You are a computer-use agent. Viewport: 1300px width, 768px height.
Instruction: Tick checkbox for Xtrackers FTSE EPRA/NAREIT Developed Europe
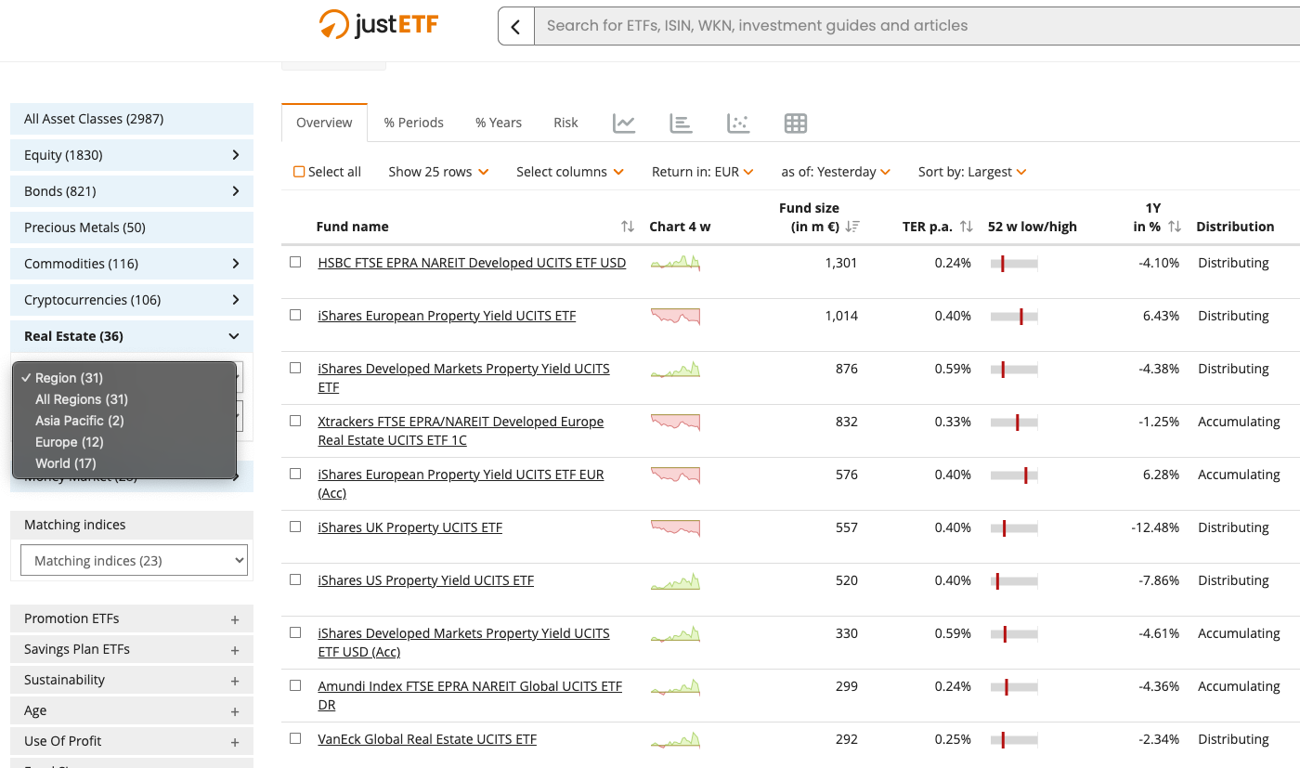295,421
